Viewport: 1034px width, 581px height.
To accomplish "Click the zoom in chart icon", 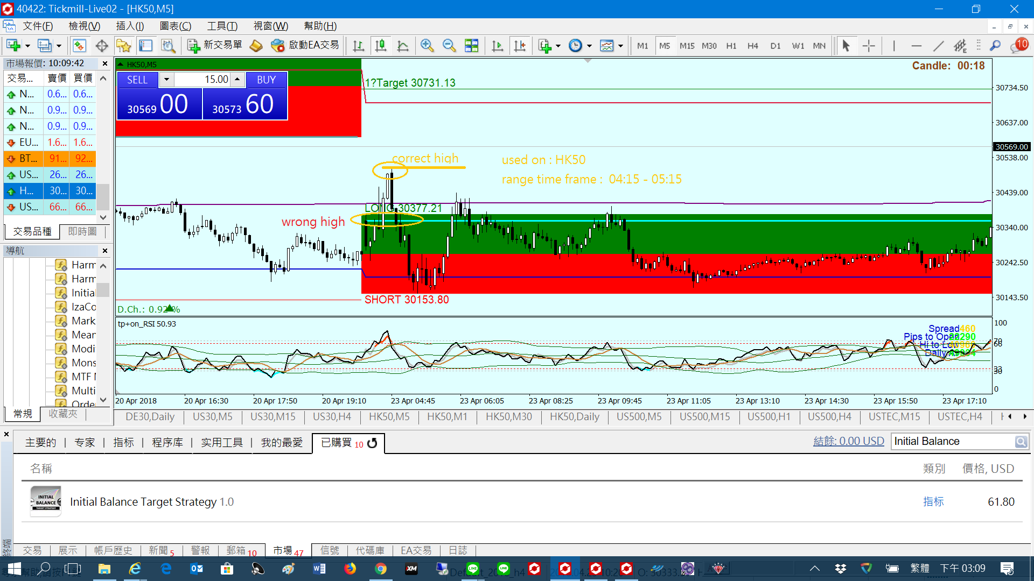I will pos(427,46).
